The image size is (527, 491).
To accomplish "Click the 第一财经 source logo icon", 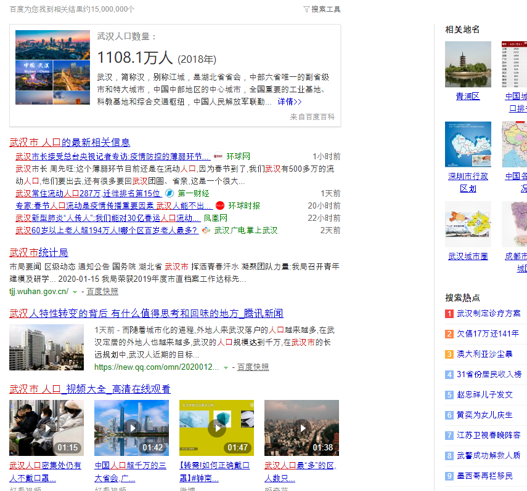I will tap(170, 193).
